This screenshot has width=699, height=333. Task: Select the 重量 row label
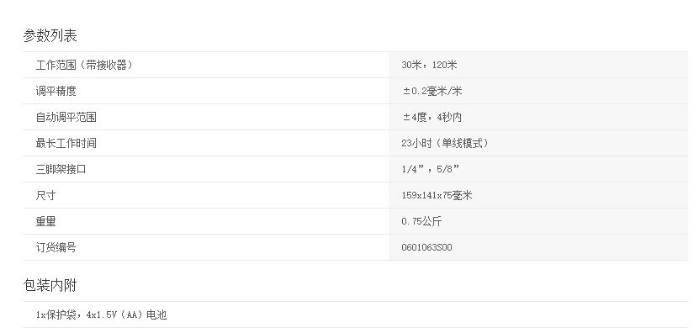[45, 221]
